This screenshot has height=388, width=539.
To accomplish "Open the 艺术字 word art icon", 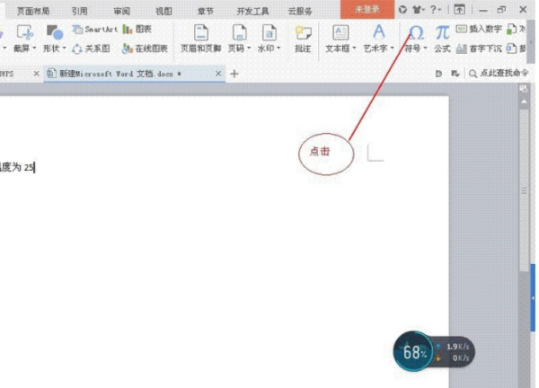I will coord(379,32).
